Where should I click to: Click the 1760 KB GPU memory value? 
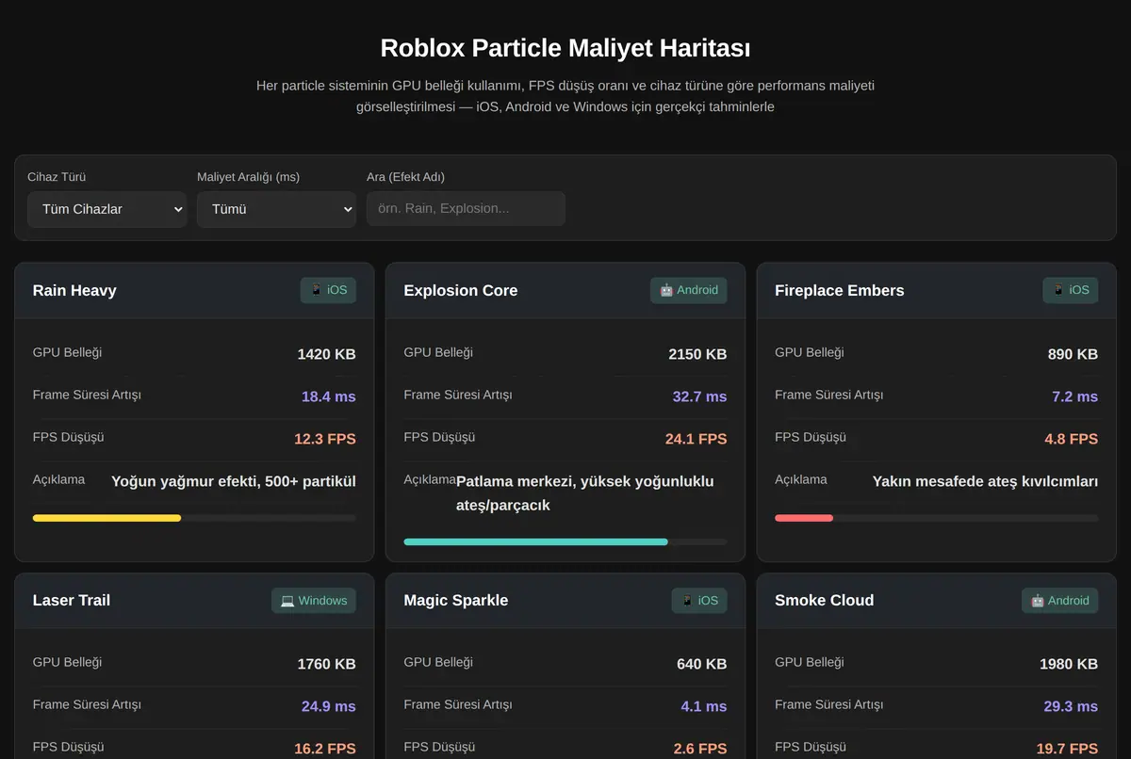(326, 664)
